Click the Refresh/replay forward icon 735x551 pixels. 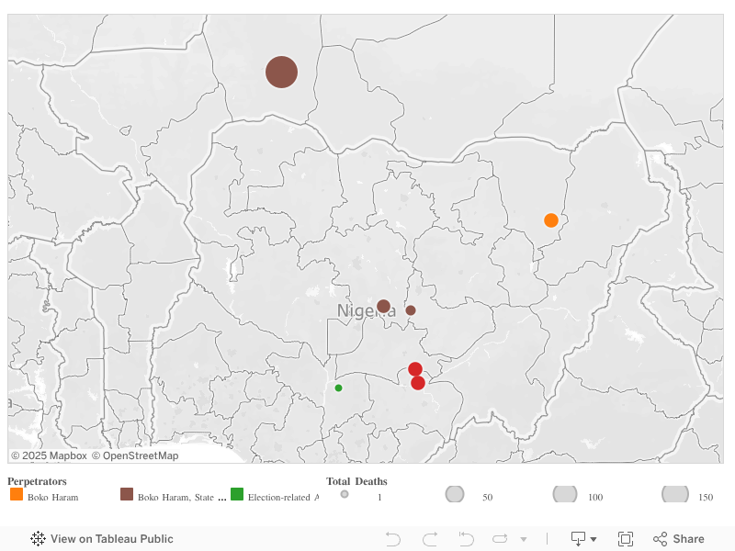500,539
